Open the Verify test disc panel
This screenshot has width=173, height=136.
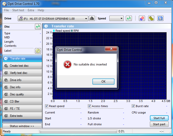pos(22,73)
